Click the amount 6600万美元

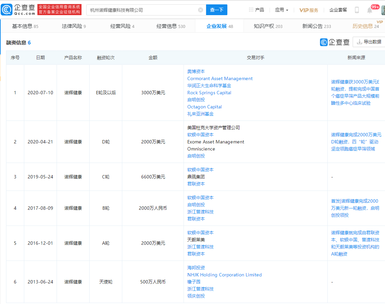click(153, 177)
